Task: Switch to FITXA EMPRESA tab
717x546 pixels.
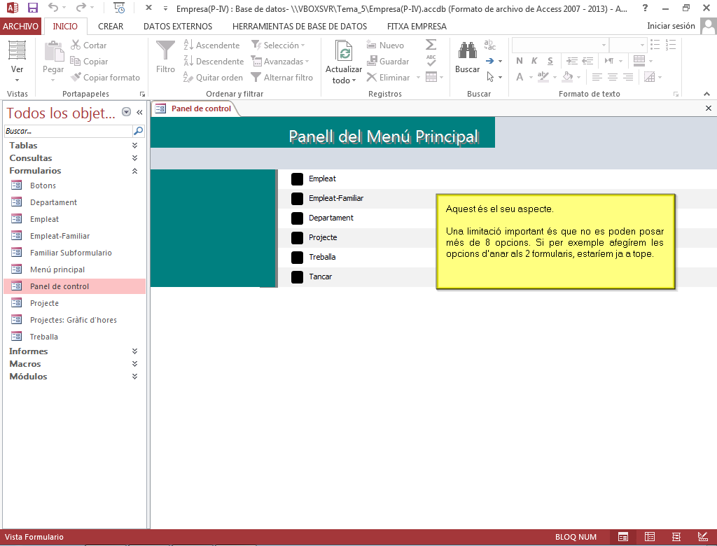Action: [x=417, y=26]
